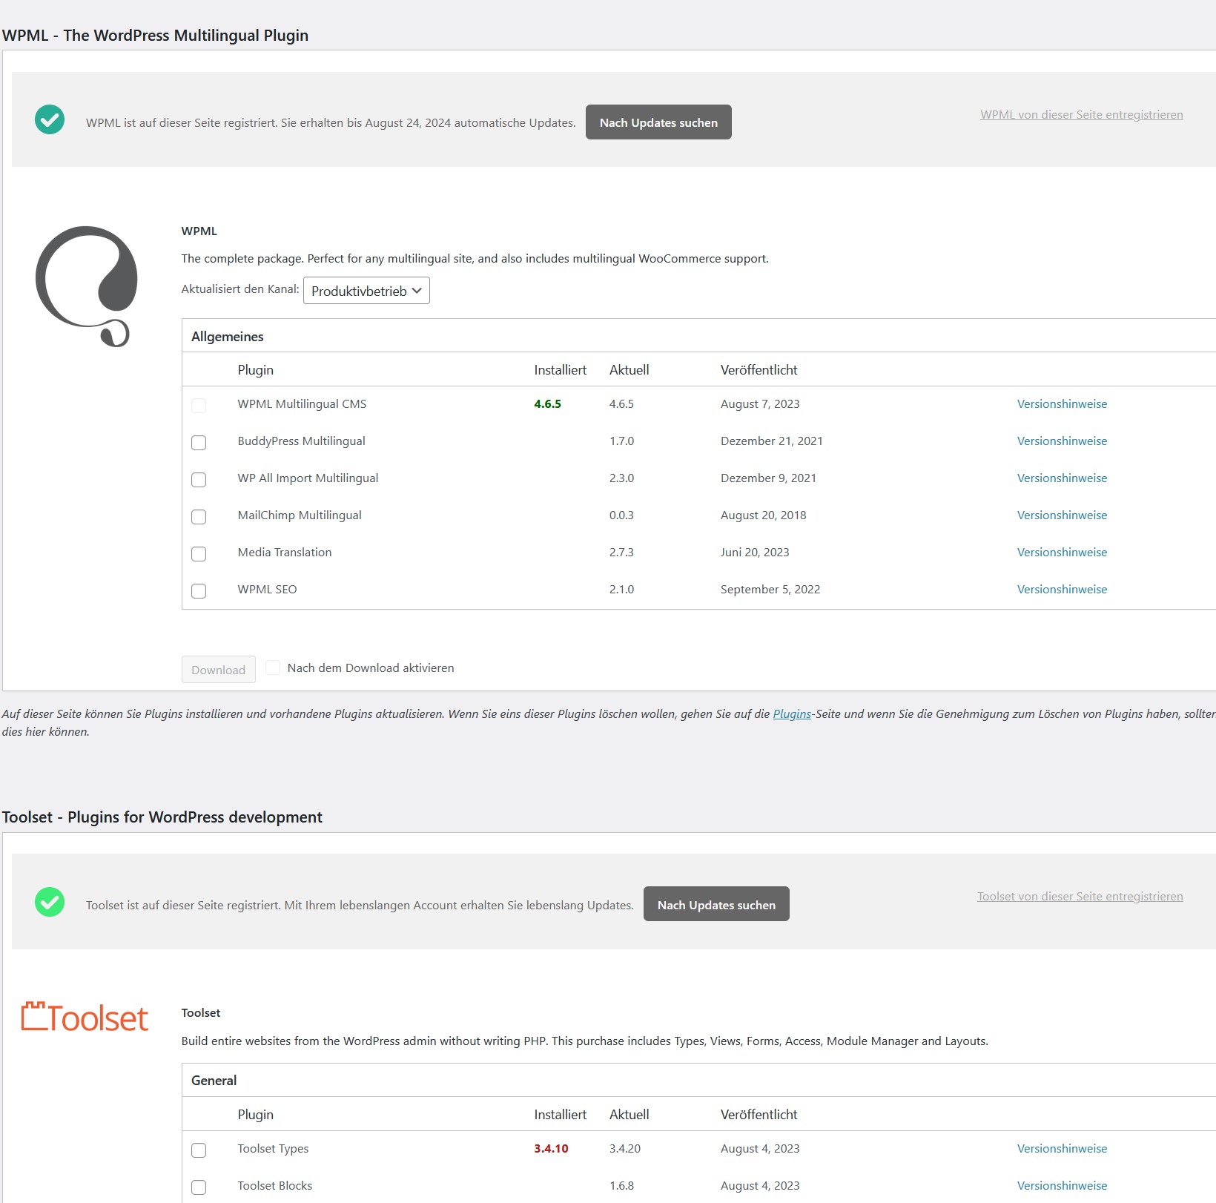Click 'Toolset - Plugins for WordPress development' heading
The width and height of the screenshot is (1216, 1203).
pyautogui.click(x=162, y=817)
